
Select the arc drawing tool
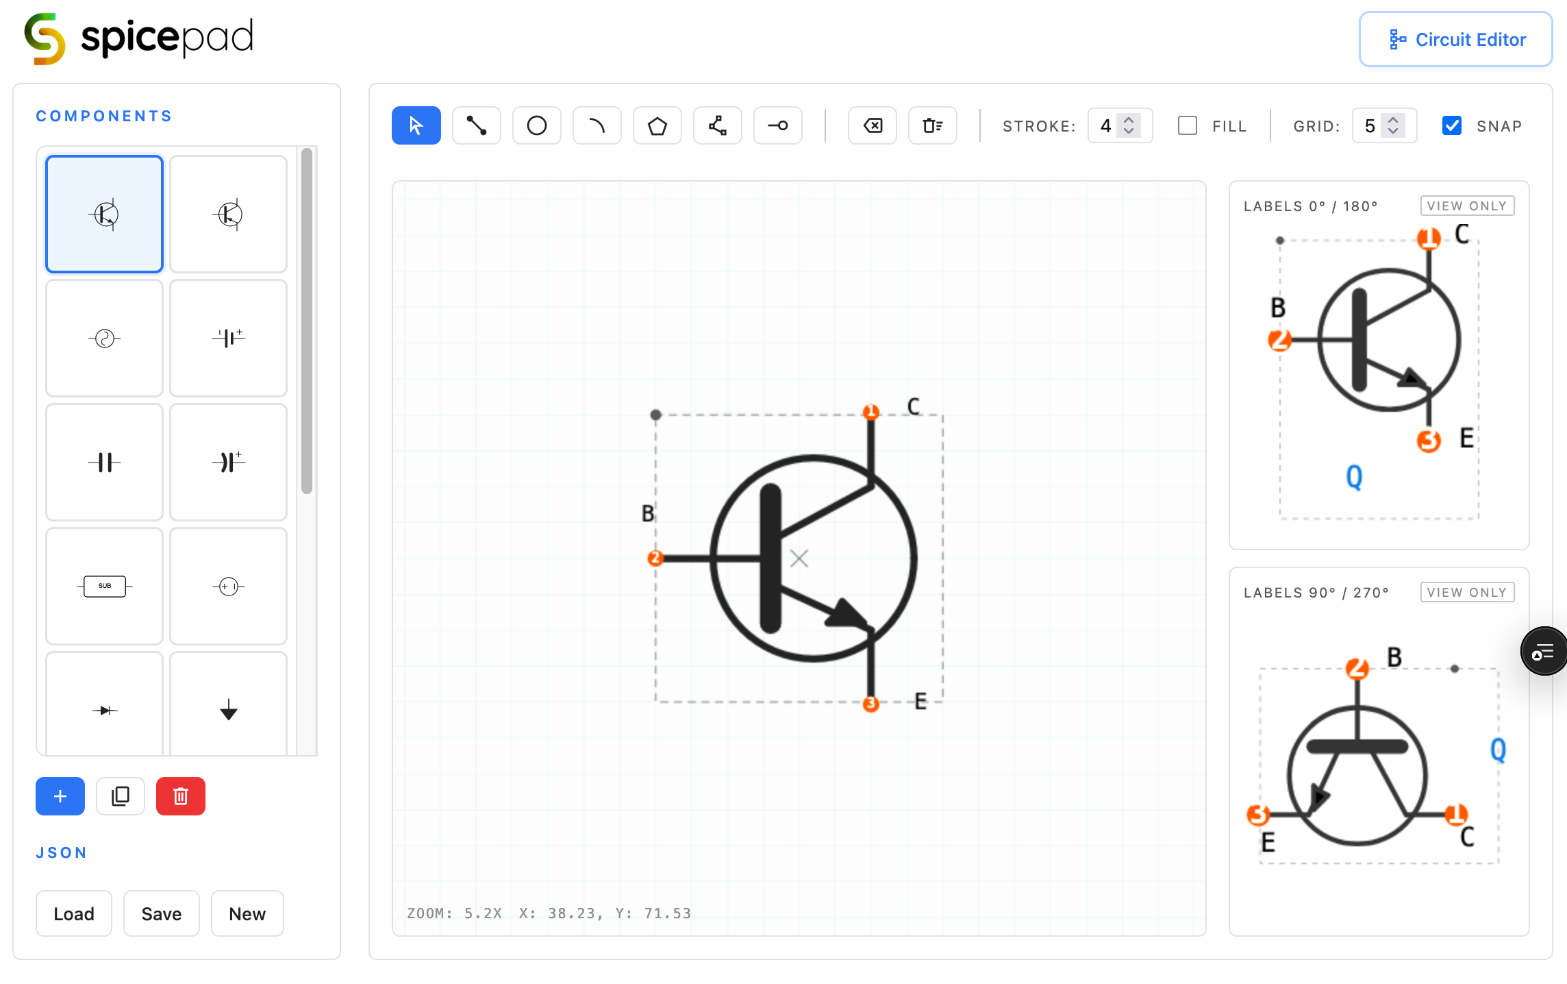(x=597, y=125)
